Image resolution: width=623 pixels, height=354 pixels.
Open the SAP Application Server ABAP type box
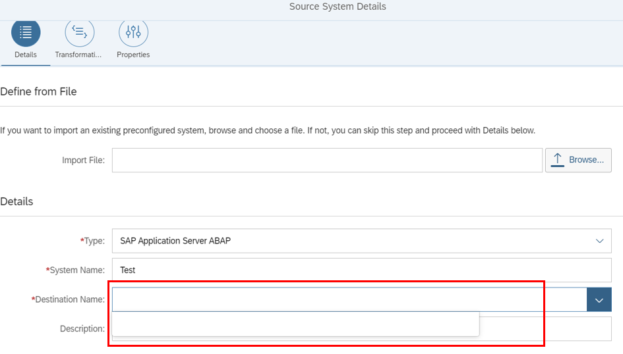[x=361, y=241]
